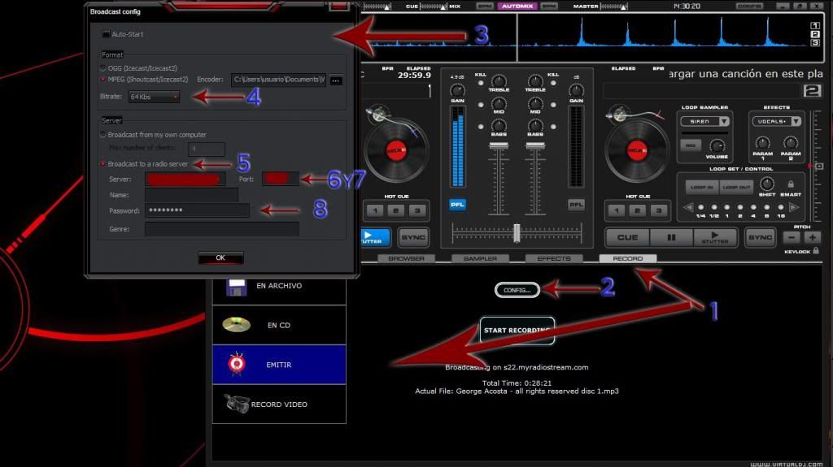Image resolution: width=833 pixels, height=467 pixels.
Task: Adjust the right MID knob
Action: click(x=535, y=103)
